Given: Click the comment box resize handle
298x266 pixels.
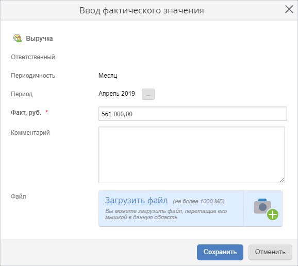Looking at the screenshot, I should point(282,180).
